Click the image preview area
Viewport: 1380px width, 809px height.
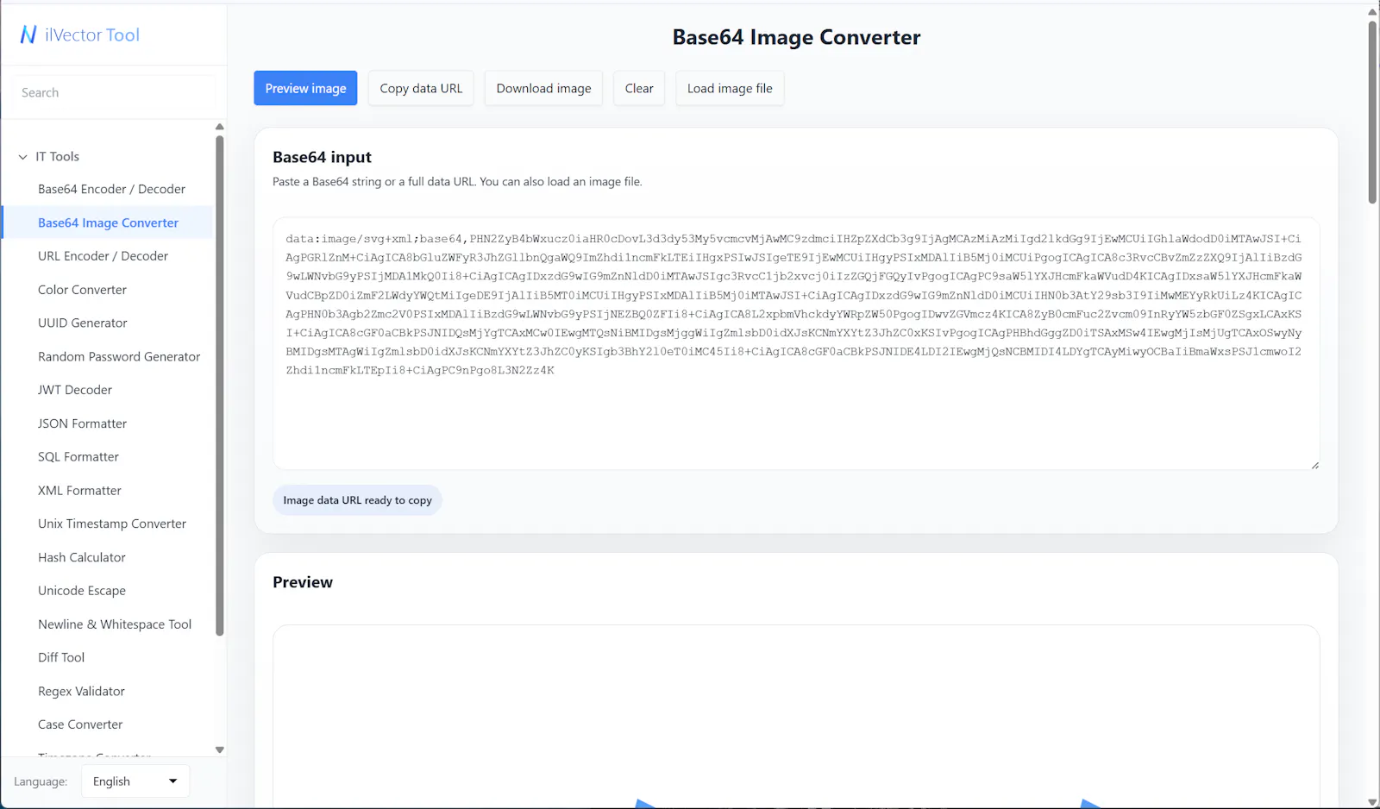(x=796, y=717)
